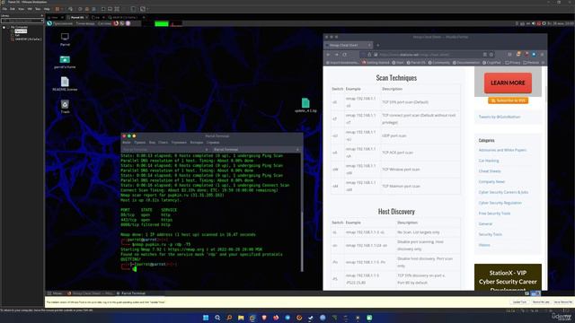Screen dimensions: 575x323
Task: Reload the page in Firefox
Action: [x=345, y=55]
